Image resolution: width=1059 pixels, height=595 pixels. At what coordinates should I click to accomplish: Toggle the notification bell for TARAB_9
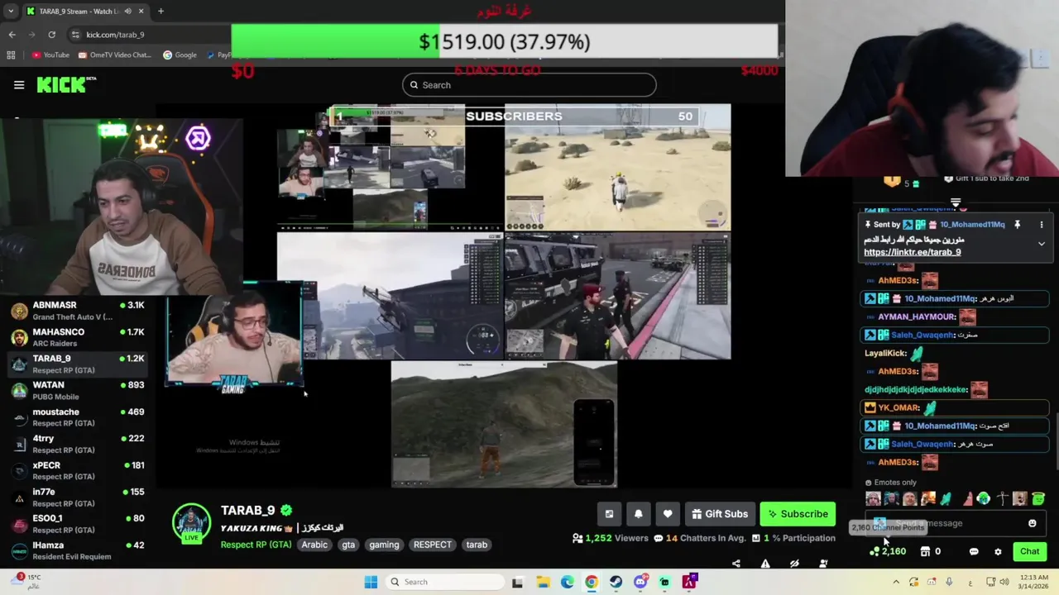pos(638,514)
